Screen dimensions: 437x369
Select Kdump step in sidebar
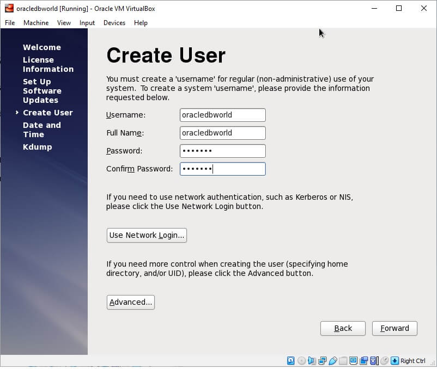[38, 147]
